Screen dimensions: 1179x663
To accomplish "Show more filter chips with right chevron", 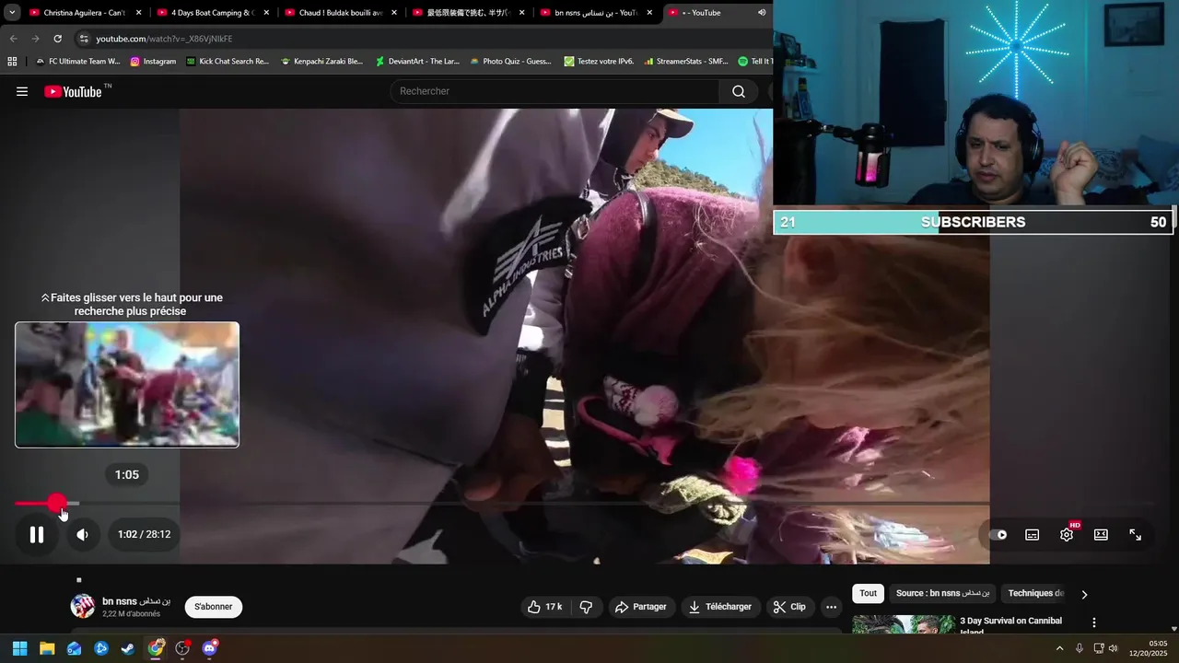I will [1084, 595].
